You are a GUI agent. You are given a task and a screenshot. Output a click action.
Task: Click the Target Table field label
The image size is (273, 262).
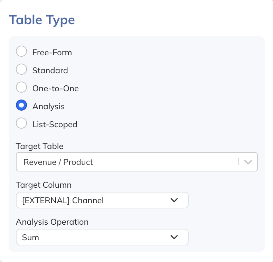tap(40, 146)
